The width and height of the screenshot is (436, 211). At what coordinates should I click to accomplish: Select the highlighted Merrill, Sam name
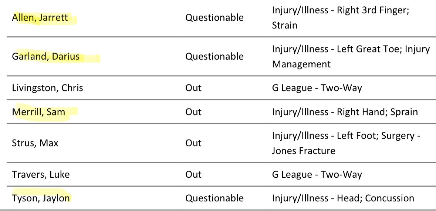38,112
